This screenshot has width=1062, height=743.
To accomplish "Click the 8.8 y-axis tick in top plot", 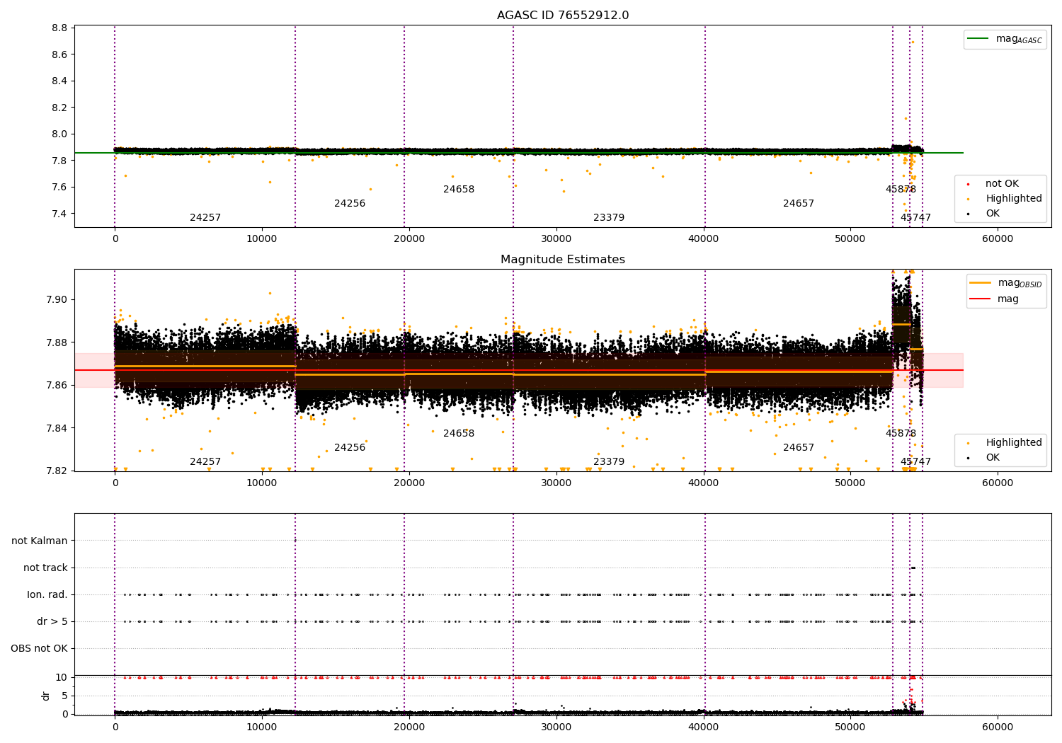I will coord(59,28).
